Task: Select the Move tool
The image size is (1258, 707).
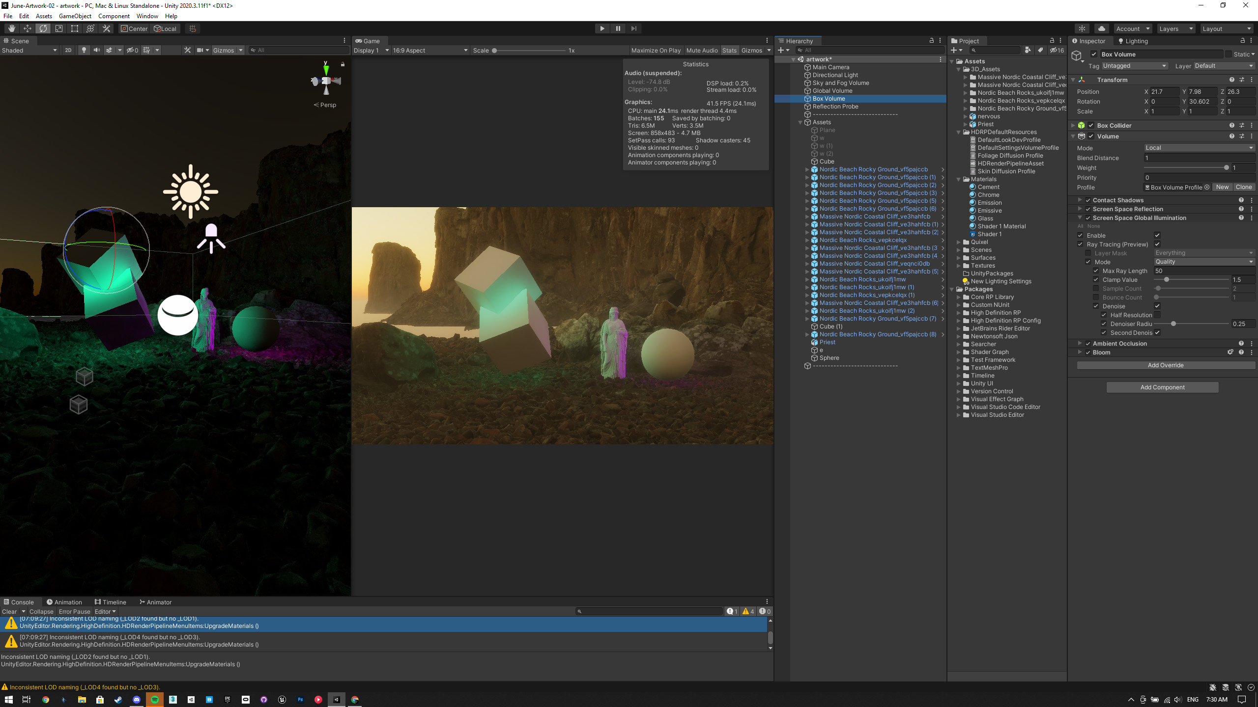Action: (27, 28)
